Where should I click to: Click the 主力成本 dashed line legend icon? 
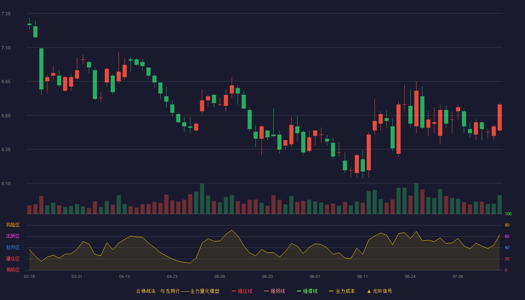click(x=331, y=291)
